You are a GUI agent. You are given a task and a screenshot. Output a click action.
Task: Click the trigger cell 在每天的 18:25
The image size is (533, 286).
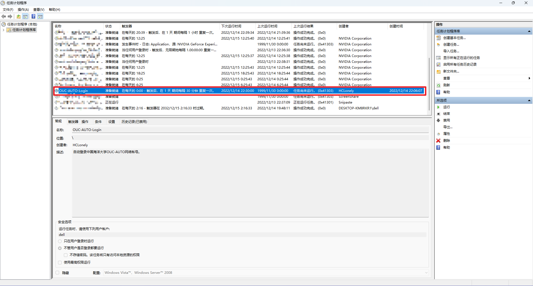pyautogui.click(x=134, y=73)
